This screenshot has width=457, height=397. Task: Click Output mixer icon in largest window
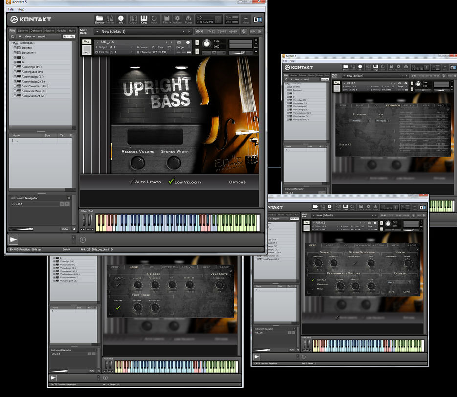pyautogui.click(x=133, y=19)
